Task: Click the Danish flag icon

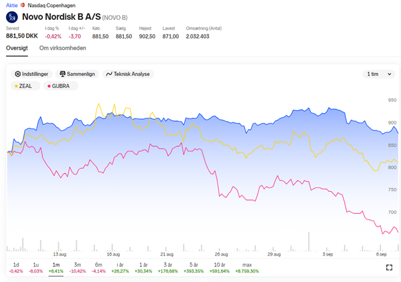Action: (x=23, y=5)
